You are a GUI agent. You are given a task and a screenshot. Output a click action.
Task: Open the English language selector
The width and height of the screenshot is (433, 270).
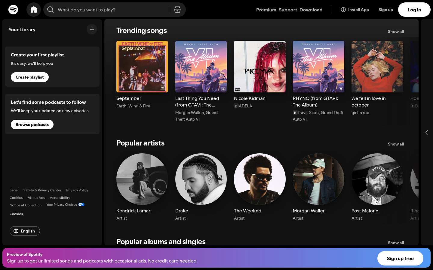[x=25, y=231]
